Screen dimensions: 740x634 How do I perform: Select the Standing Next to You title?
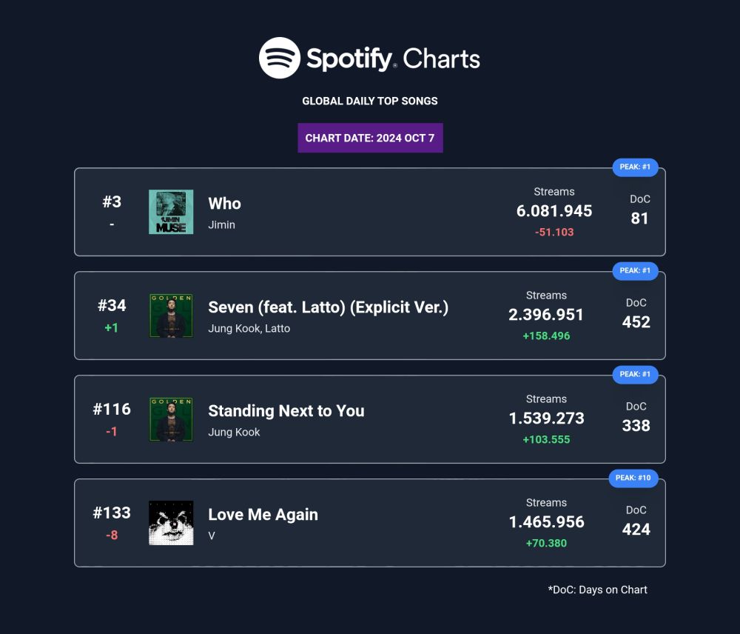(286, 411)
